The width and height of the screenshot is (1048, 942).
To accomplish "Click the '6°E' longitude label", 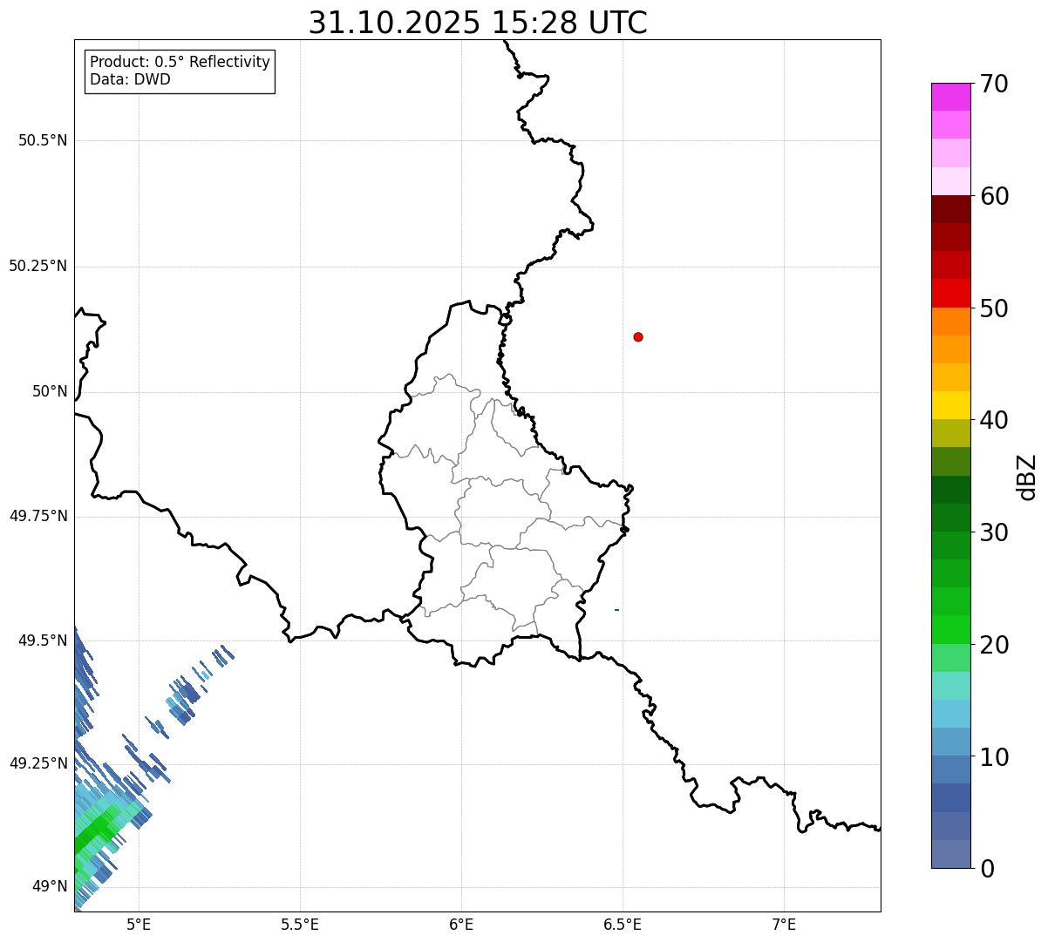I will click(461, 925).
